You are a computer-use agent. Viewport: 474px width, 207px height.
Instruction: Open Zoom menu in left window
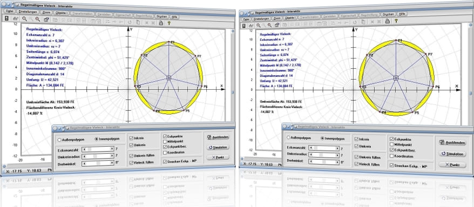click(46, 13)
